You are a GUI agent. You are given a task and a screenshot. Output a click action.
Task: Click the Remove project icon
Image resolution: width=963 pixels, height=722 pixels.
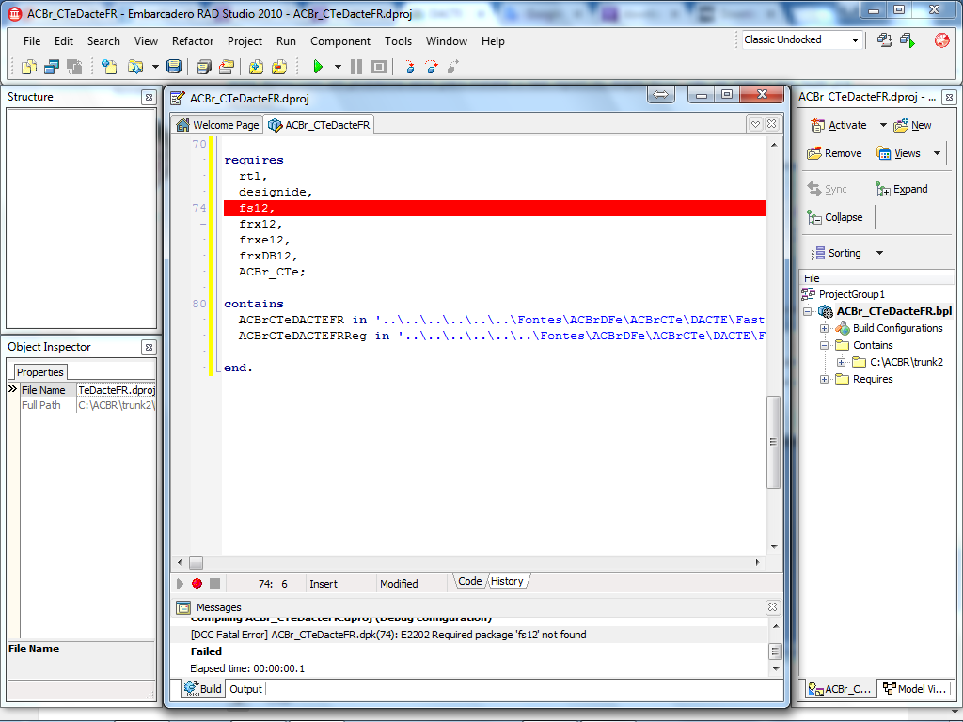(814, 153)
